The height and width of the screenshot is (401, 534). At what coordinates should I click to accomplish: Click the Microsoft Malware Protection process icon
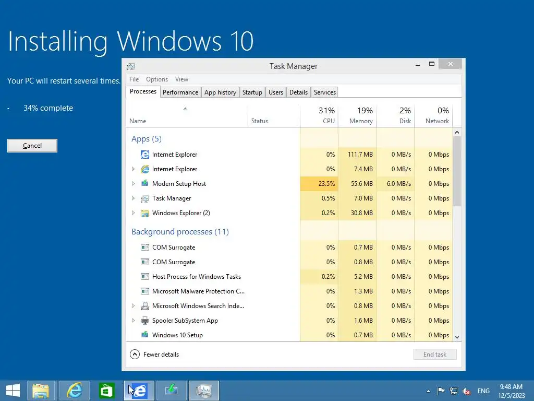tap(145, 291)
